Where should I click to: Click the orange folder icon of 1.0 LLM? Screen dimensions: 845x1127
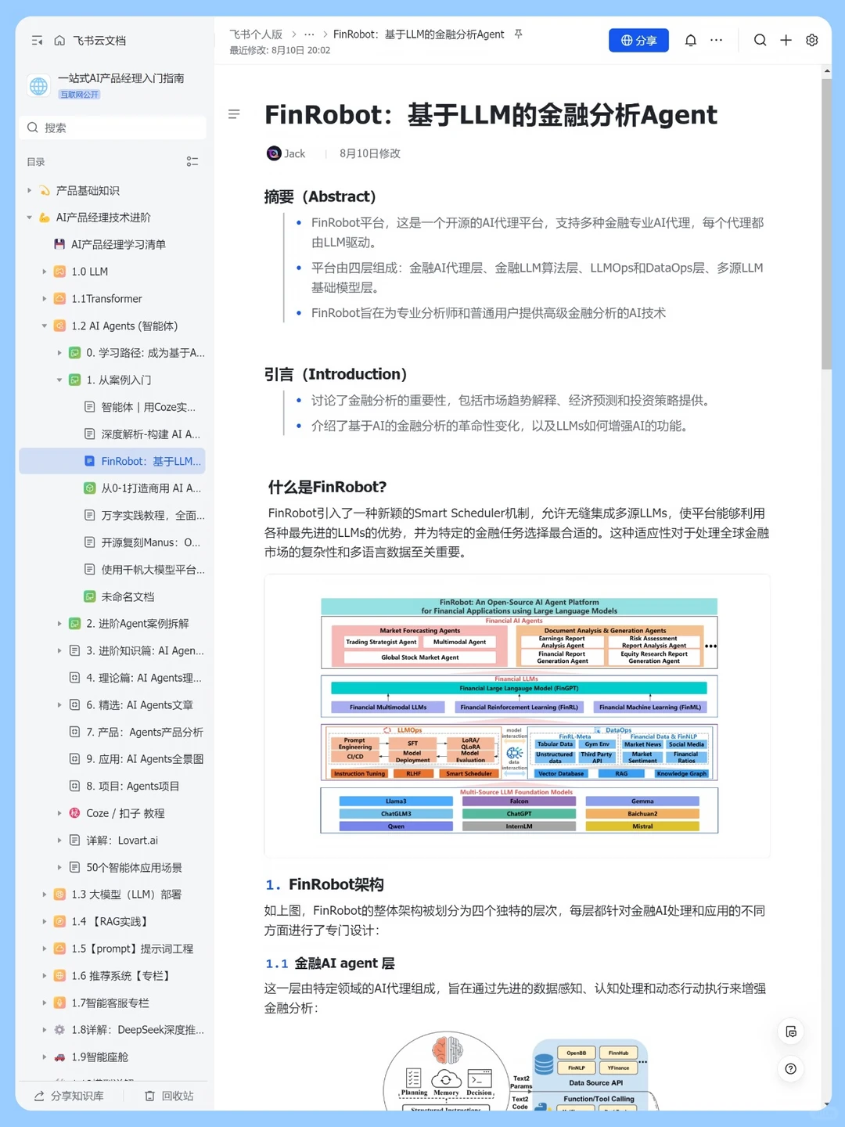click(59, 272)
